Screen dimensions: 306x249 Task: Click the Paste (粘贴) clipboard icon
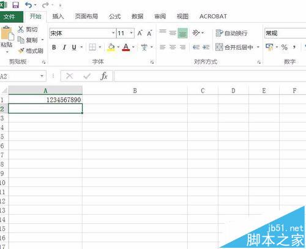point(7,33)
